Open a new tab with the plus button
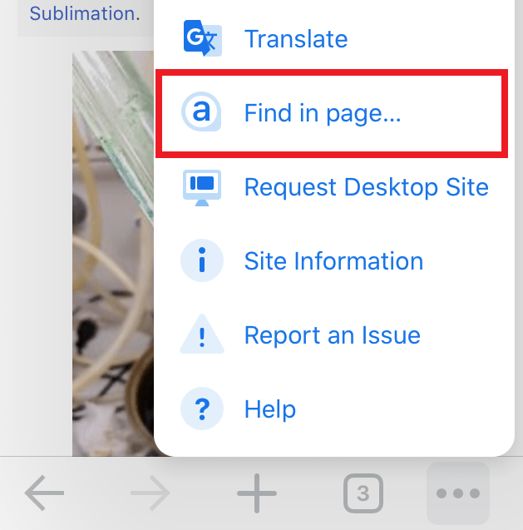The width and height of the screenshot is (523, 530). [x=256, y=494]
